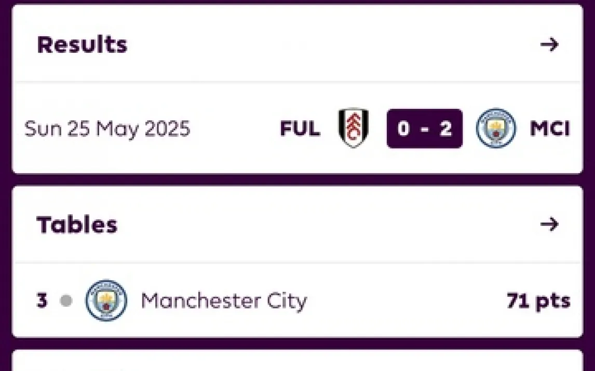Click the 71 pts points value
The width and height of the screenshot is (595, 371).
pos(538,301)
